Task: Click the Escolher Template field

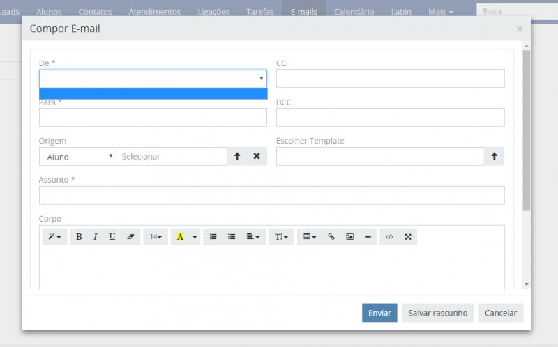Action: [x=380, y=157]
